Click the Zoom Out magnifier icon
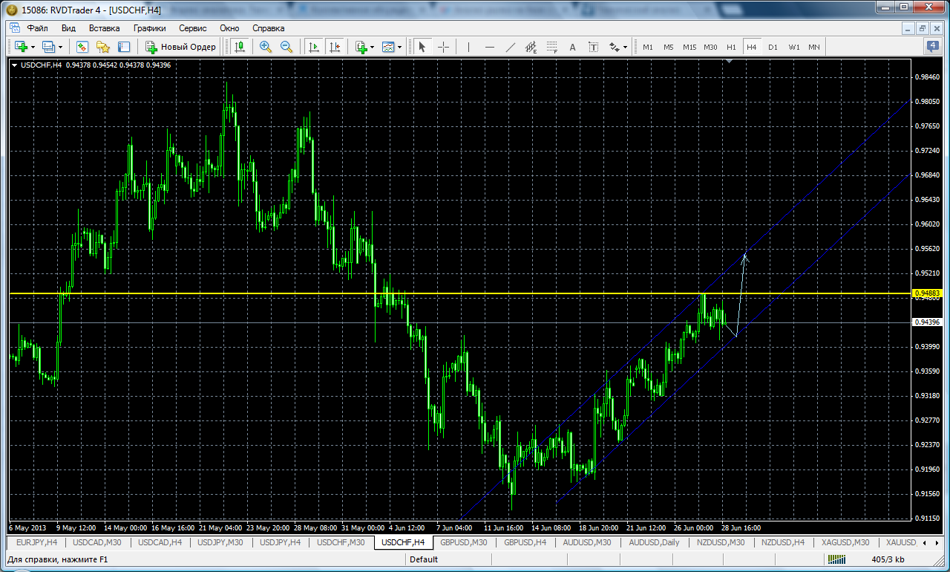 (x=286, y=47)
